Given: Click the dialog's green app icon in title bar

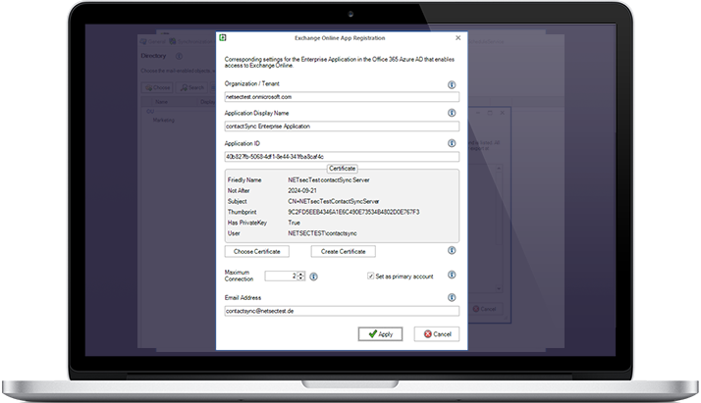Looking at the screenshot, I should click(223, 37).
